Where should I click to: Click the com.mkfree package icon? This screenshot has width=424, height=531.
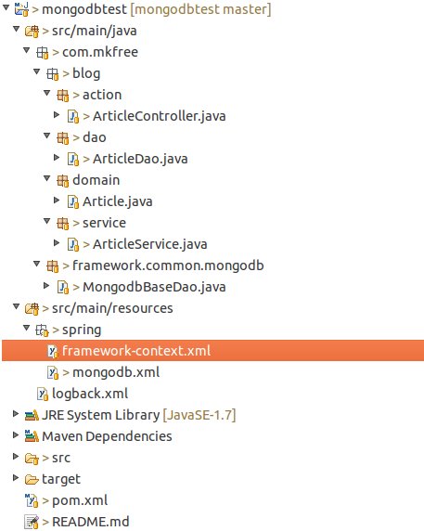[x=43, y=53]
